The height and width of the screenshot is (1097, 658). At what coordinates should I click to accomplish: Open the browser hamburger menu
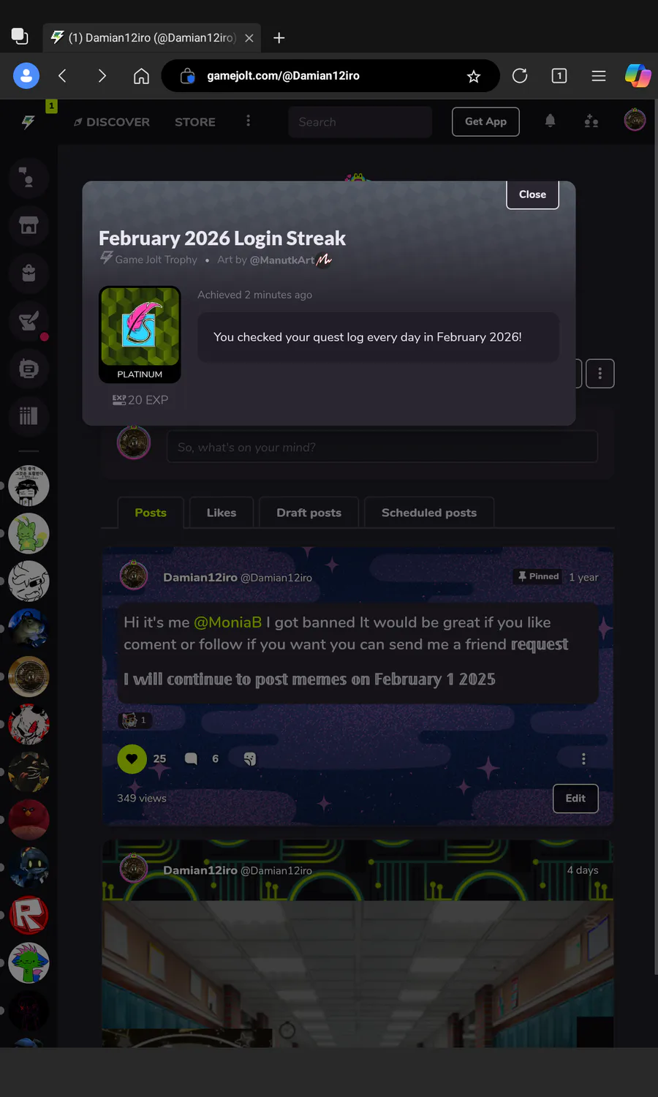click(598, 76)
